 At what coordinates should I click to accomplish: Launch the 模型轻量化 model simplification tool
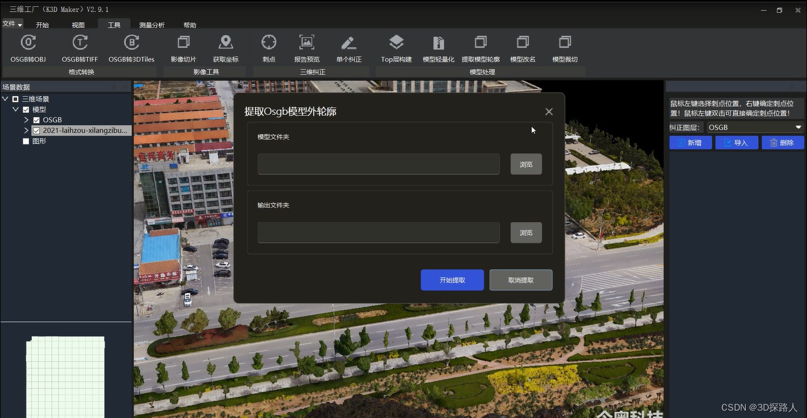[x=439, y=48]
